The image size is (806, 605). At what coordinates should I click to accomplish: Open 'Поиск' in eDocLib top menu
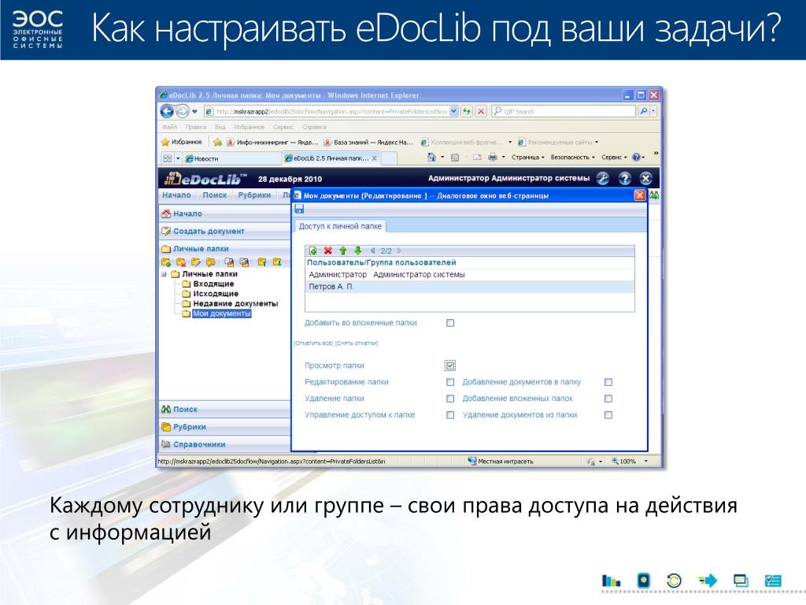214,195
